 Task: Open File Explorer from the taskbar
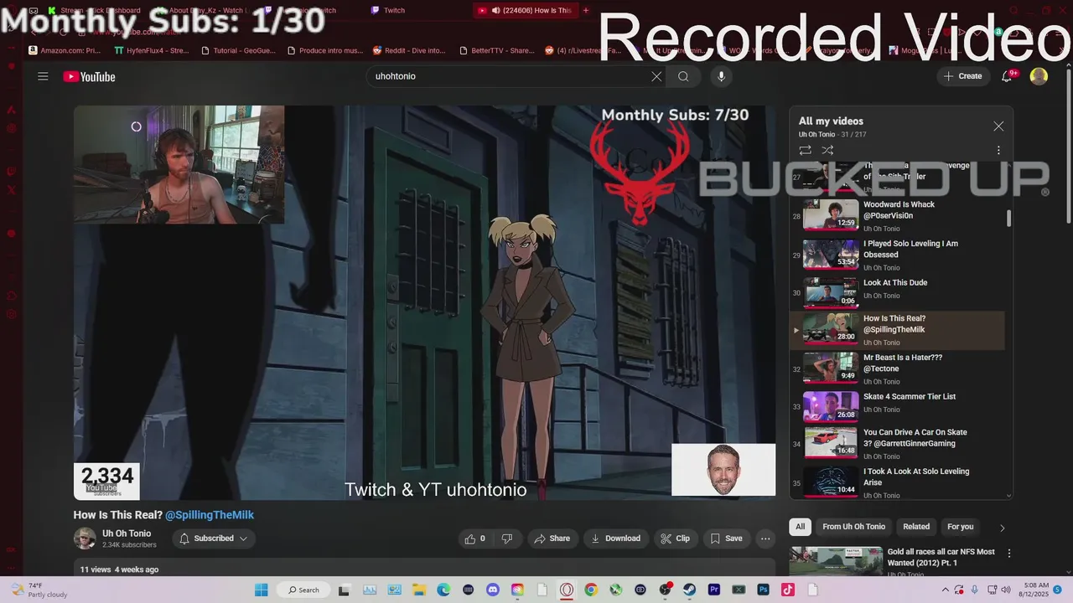click(x=418, y=590)
